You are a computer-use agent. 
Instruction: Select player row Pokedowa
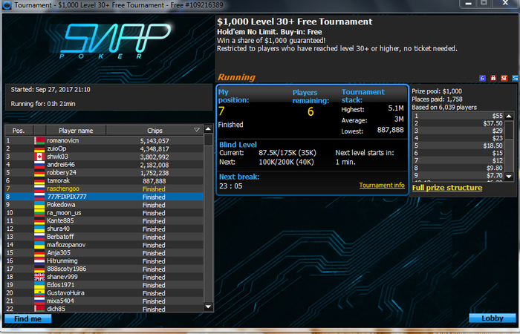point(104,205)
